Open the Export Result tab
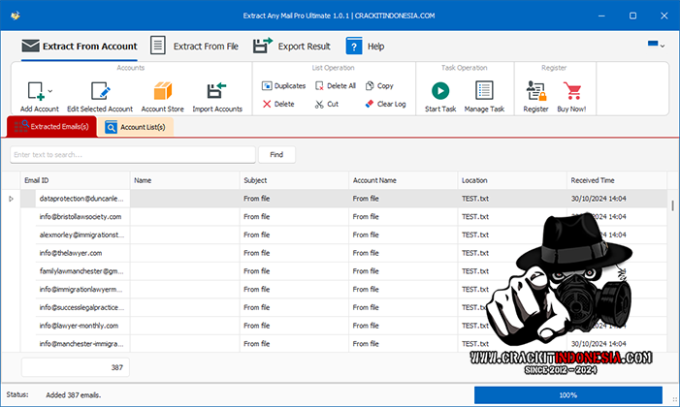Viewport: 680px width, 407px height. 291,46
